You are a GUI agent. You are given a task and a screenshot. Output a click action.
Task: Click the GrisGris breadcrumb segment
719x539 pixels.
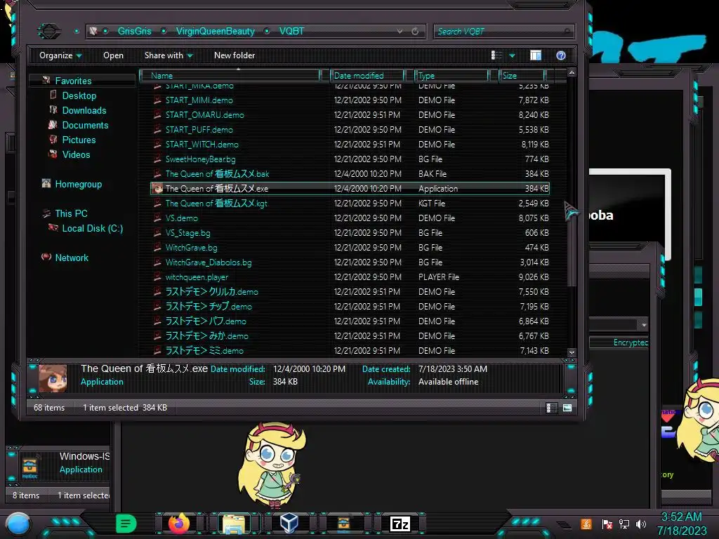click(x=134, y=31)
